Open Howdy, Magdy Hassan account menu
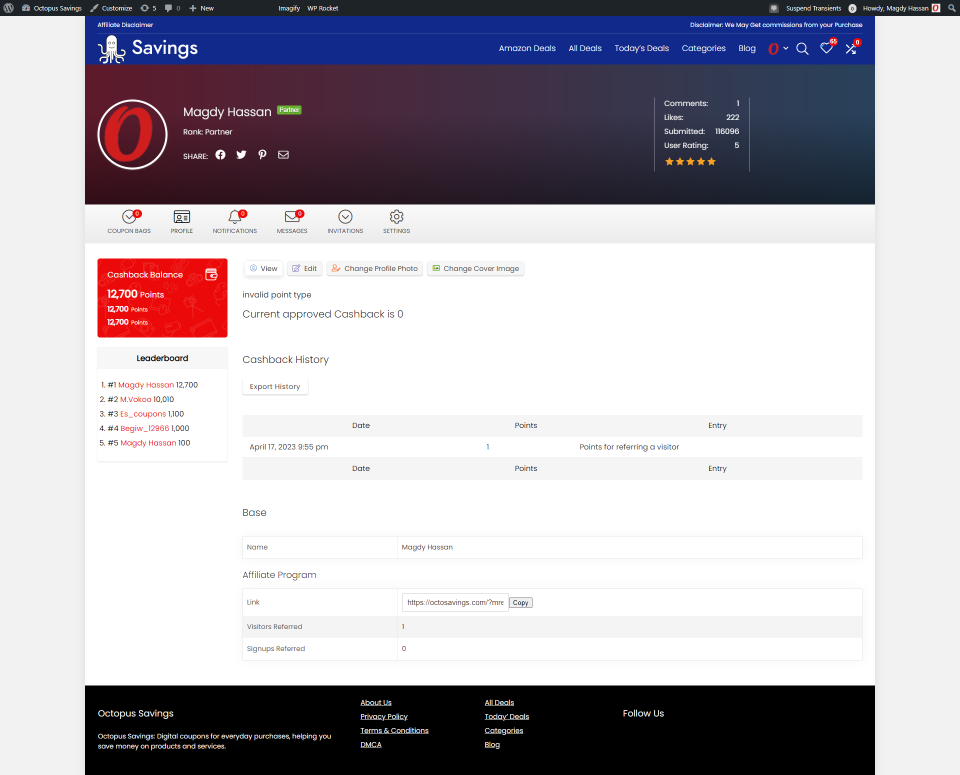The width and height of the screenshot is (960, 775). pos(901,8)
